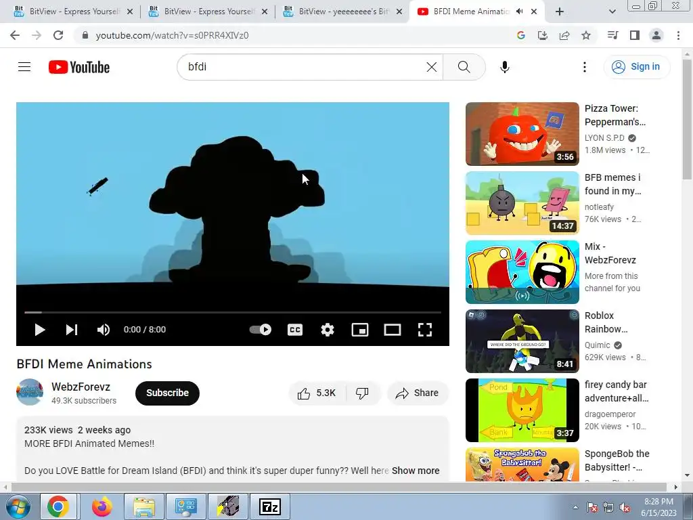693x520 pixels.
Task: Click the horizontal scrollbar right arrow
Action: [x=675, y=487]
